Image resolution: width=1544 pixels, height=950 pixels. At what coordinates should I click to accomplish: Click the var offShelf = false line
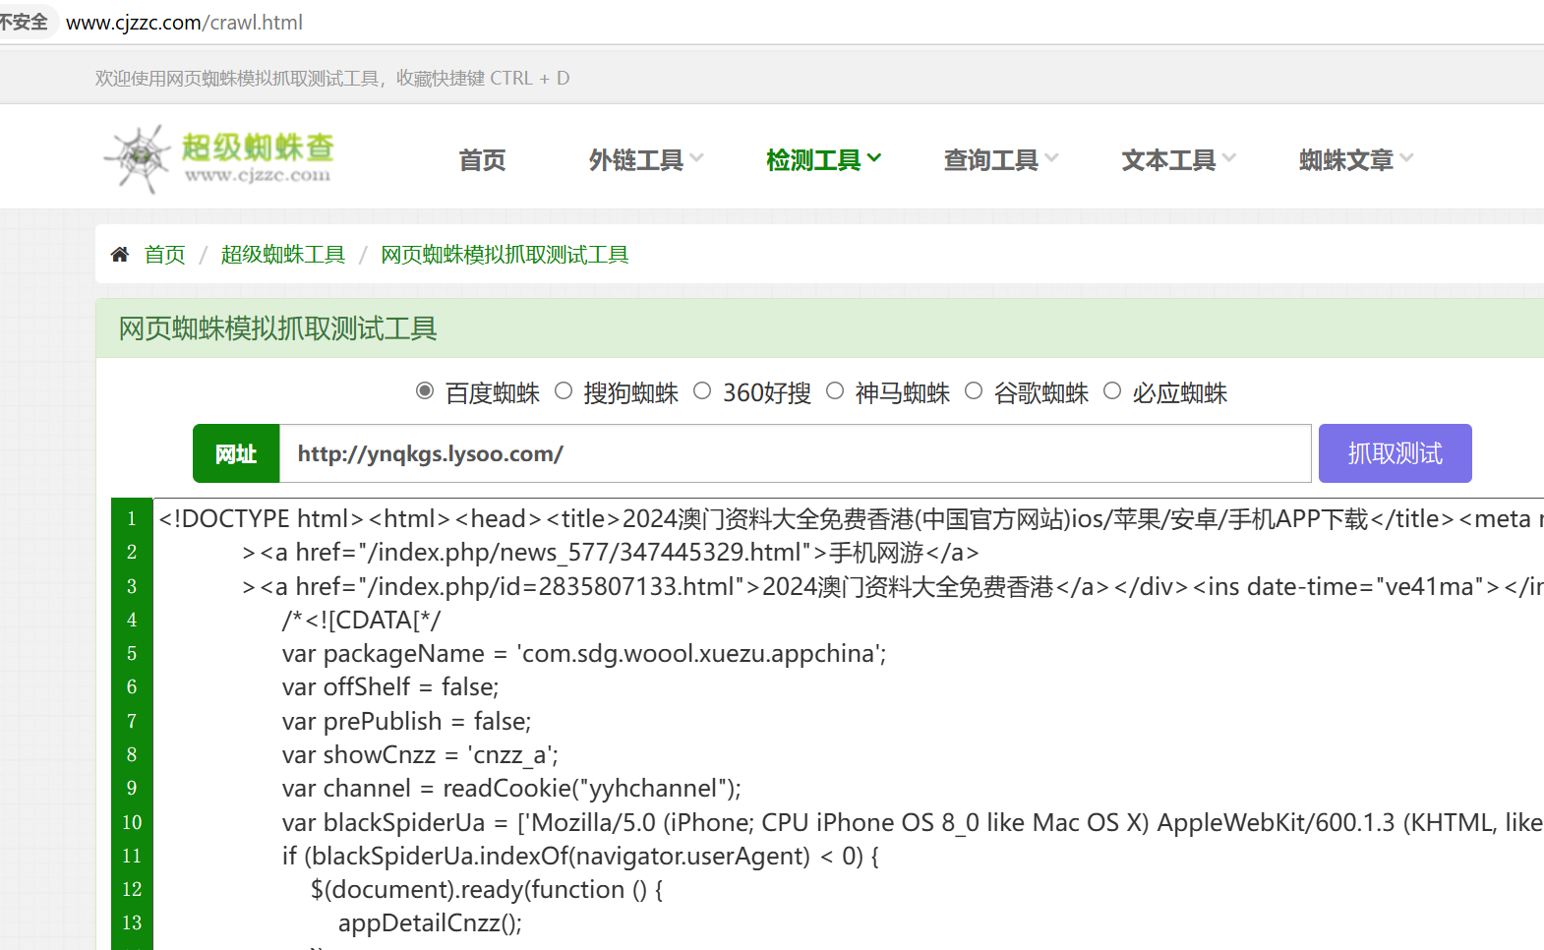[390, 686]
